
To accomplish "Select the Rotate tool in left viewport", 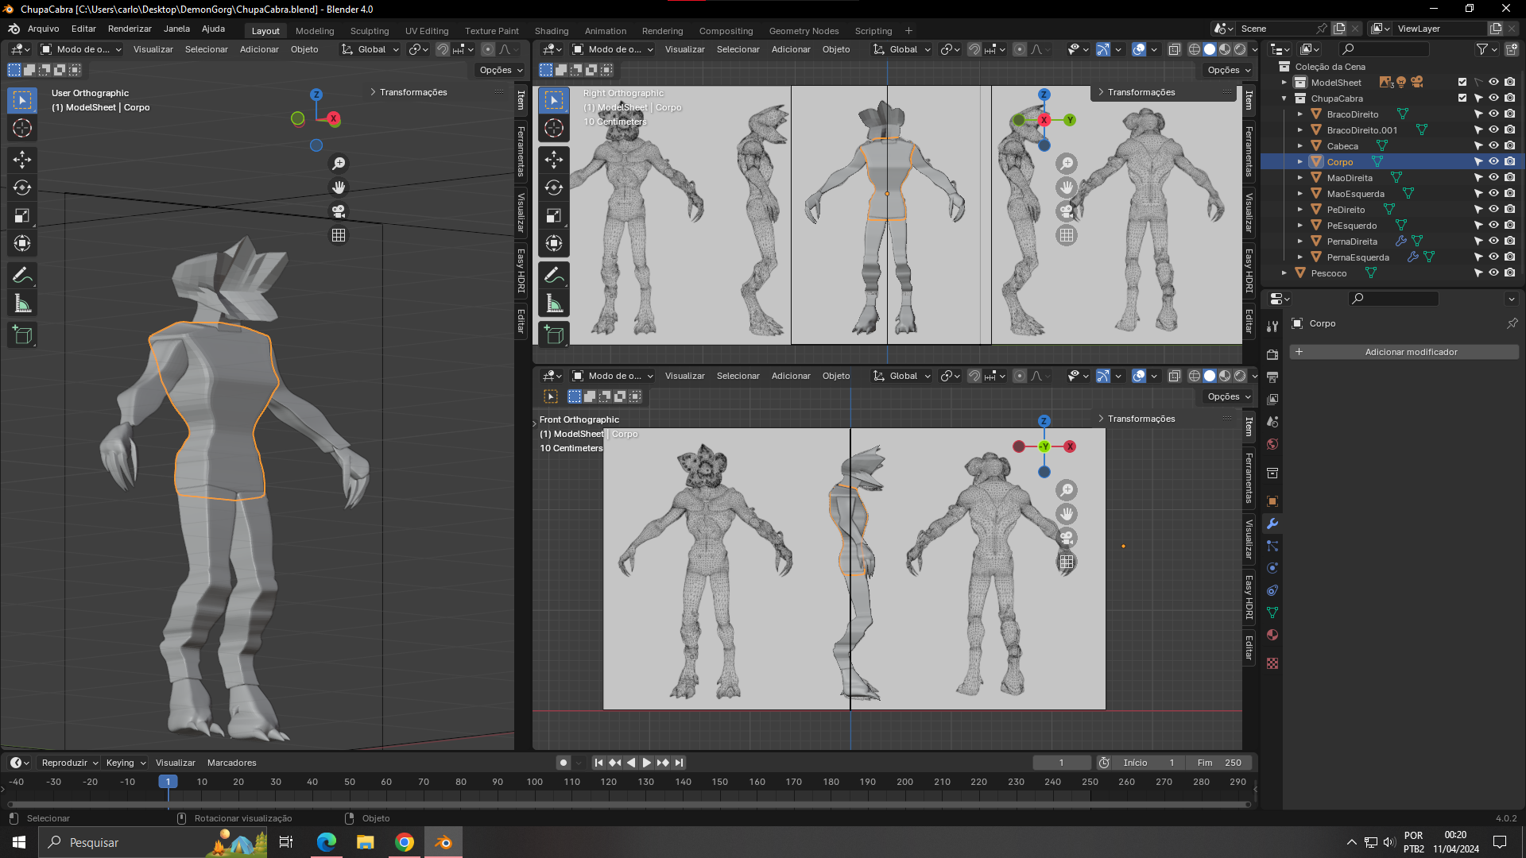I will point(22,187).
